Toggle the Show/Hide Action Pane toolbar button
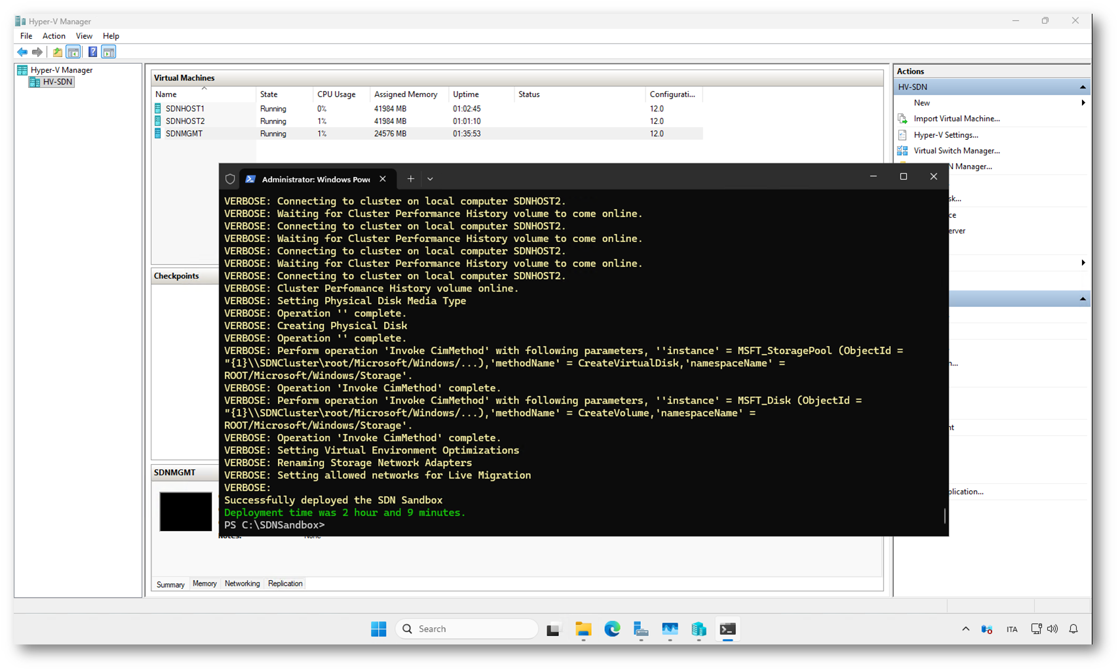Screen dimensions: 1120x672 (109, 52)
